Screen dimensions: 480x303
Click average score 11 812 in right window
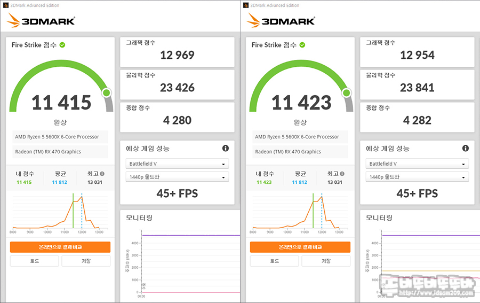pos(300,182)
